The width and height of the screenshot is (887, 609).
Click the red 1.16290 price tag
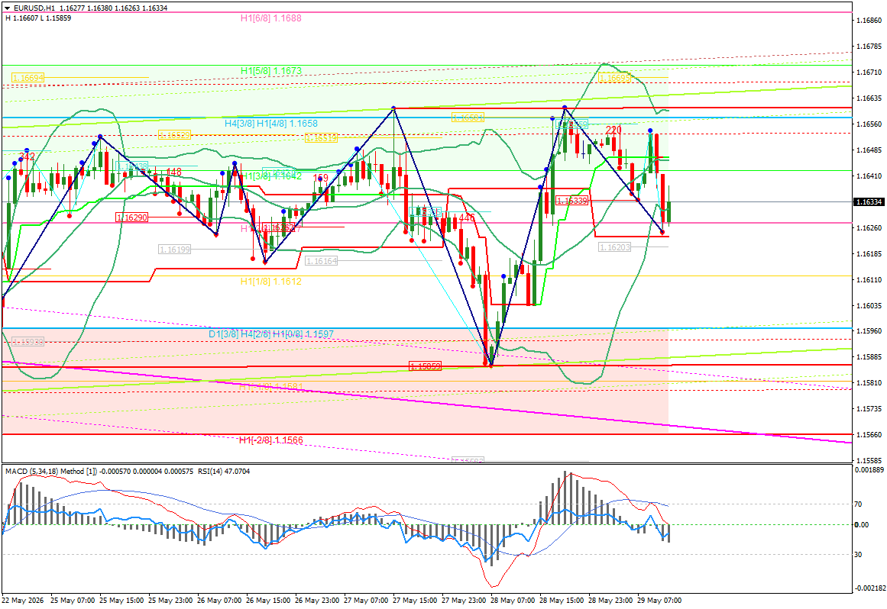[x=131, y=217]
